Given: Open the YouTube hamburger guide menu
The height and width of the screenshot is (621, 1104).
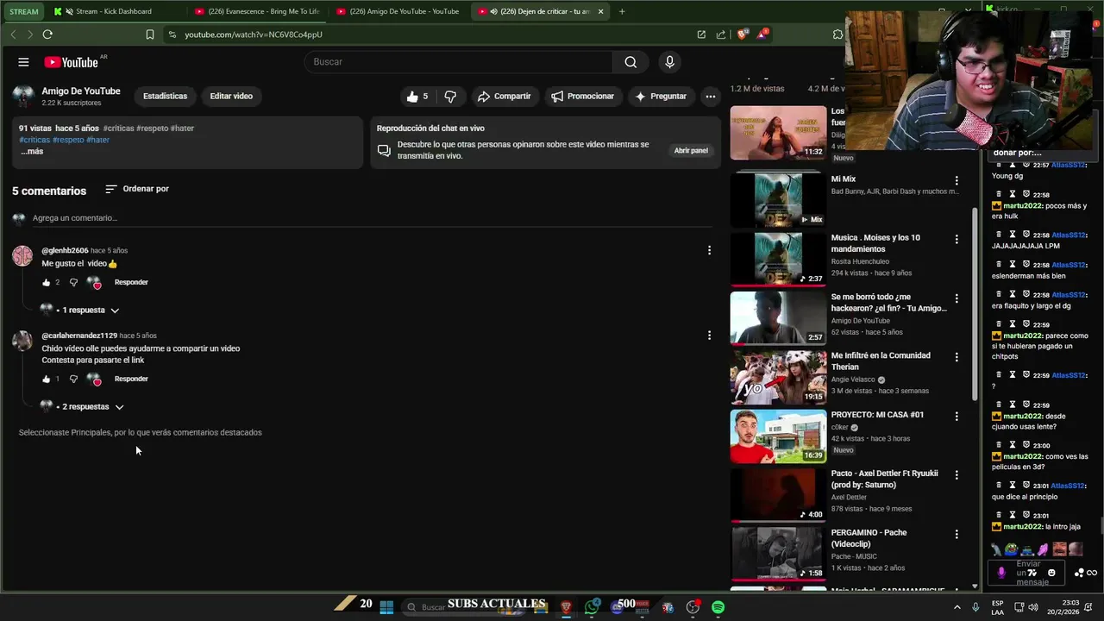Looking at the screenshot, I should pos(23,62).
